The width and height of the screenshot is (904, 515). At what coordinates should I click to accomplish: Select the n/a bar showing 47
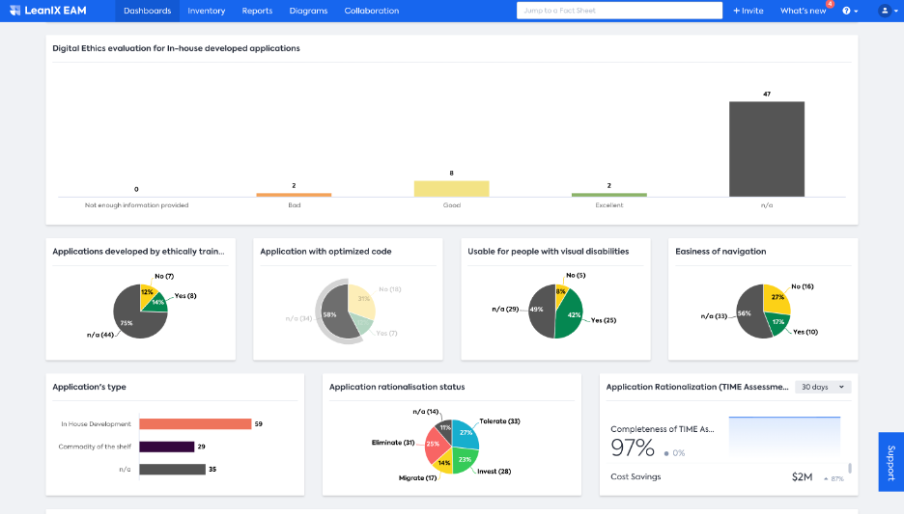point(767,149)
